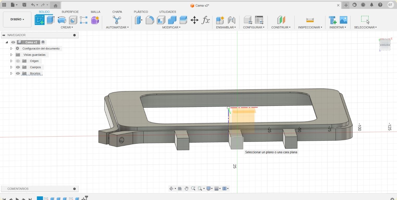Toggle visibility of Cama v2 component
Screen dimensions: 397x200
[13, 42]
